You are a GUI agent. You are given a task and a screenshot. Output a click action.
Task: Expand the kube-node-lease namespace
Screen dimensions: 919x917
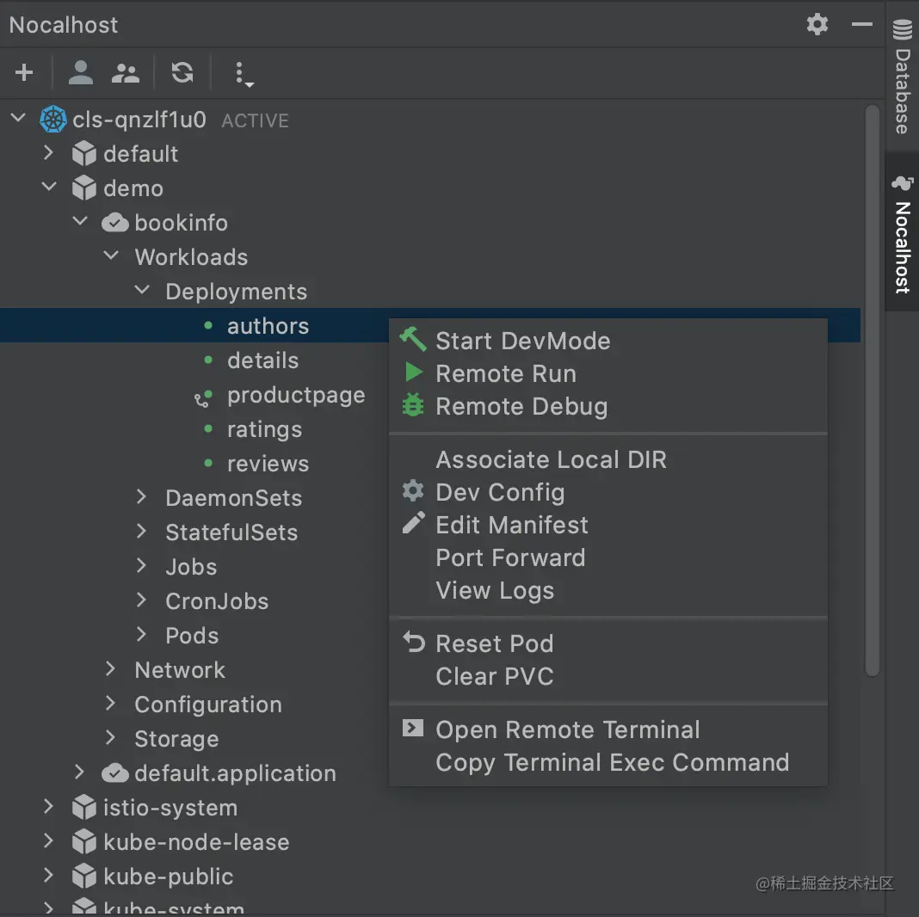49,841
